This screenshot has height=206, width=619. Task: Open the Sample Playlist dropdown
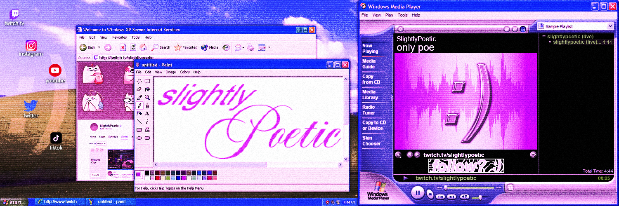pyautogui.click(x=610, y=26)
